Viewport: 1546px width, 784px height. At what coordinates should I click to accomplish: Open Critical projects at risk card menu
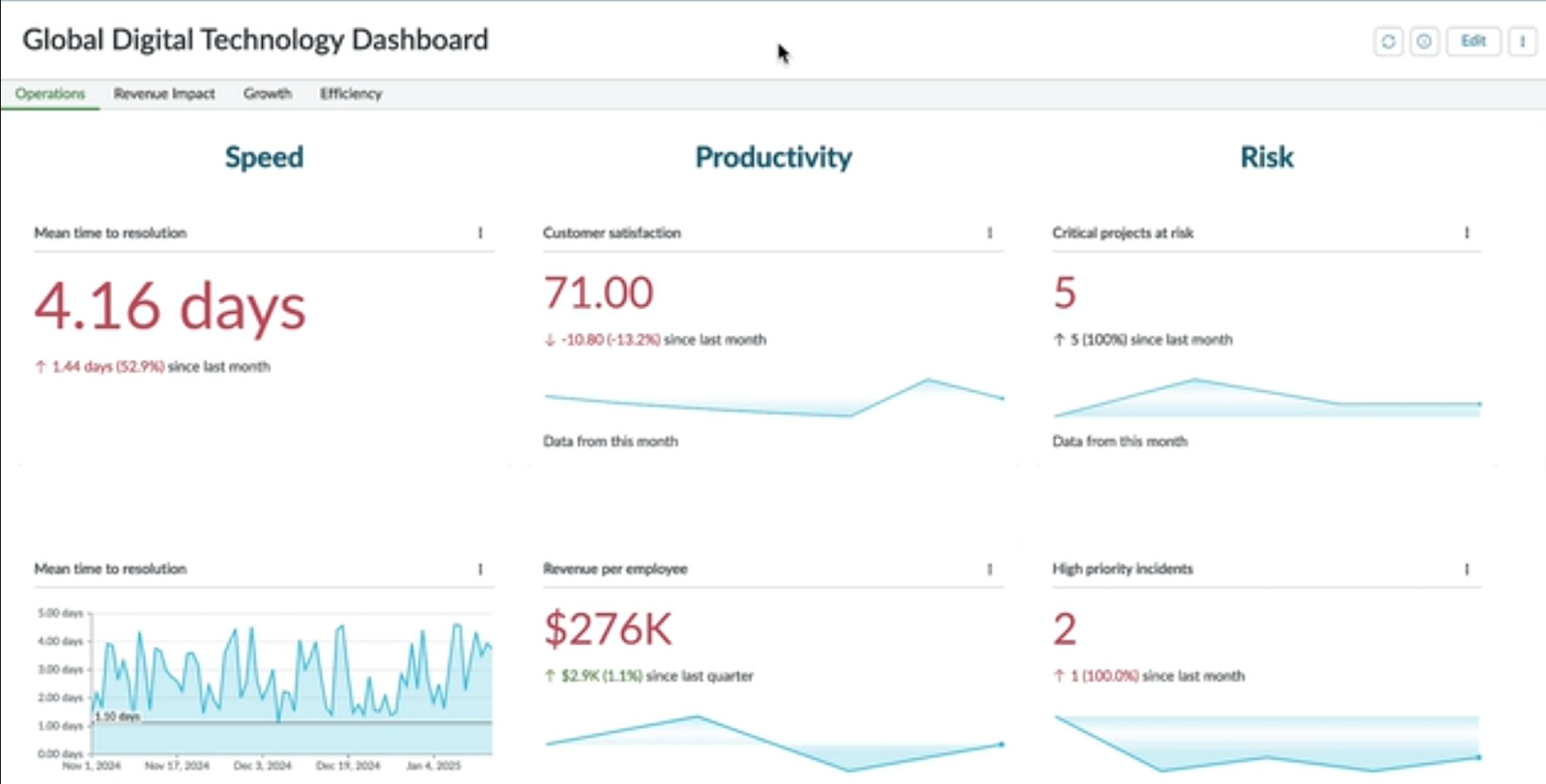(1467, 233)
